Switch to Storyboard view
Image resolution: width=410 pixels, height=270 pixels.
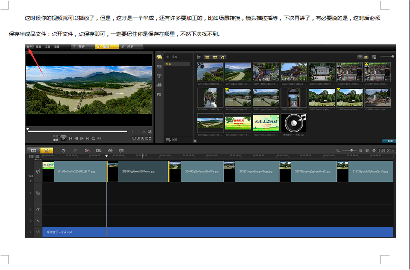[x=34, y=150]
